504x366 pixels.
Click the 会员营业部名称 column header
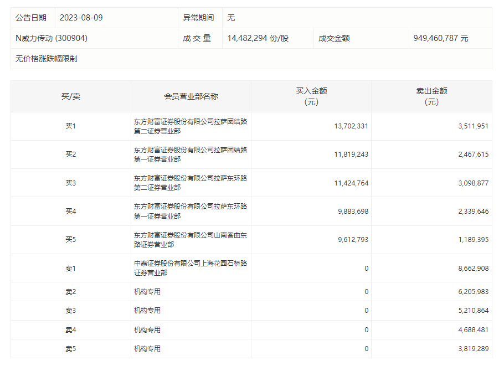tap(191, 96)
